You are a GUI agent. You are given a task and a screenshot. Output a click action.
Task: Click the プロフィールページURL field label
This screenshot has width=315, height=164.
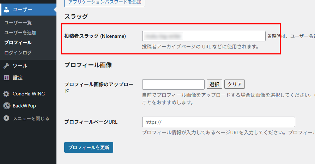pyautogui.click(x=91, y=122)
